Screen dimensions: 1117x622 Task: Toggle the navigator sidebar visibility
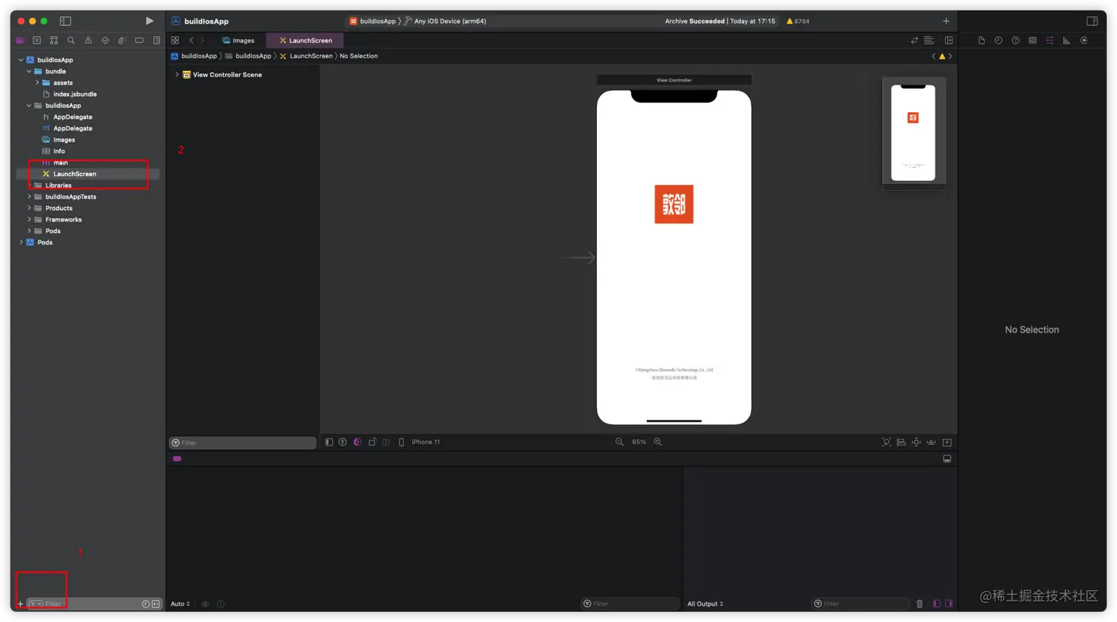[65, 21]
